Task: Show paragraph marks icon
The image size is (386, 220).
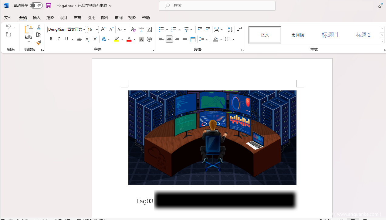Action: [239, 29]
